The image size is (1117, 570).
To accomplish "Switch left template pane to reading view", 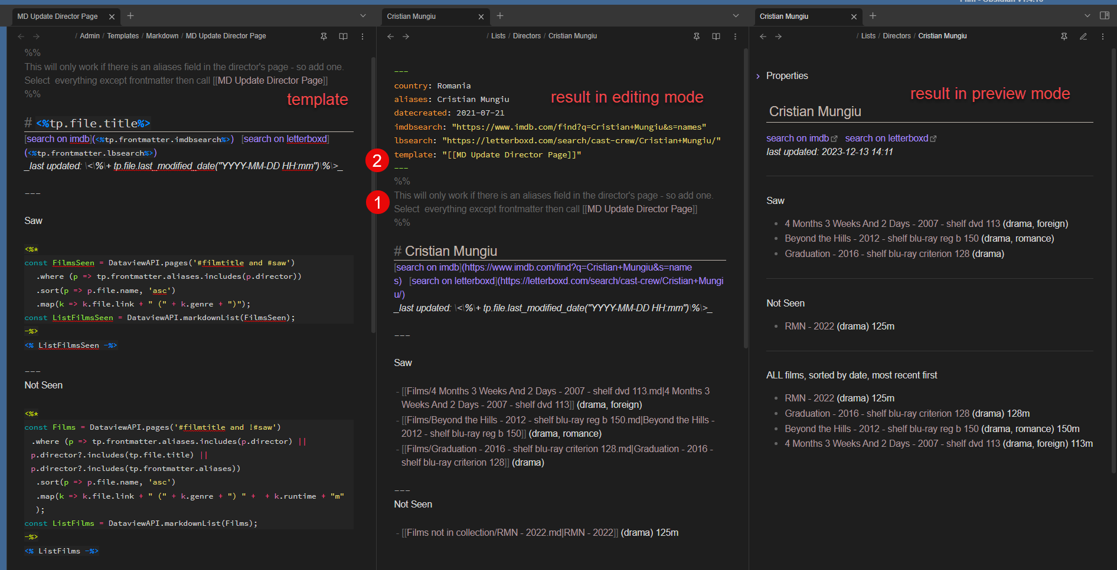I will [x=343, y=37].
